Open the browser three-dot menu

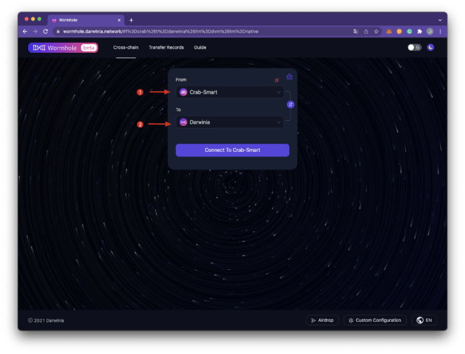(440, 31)
